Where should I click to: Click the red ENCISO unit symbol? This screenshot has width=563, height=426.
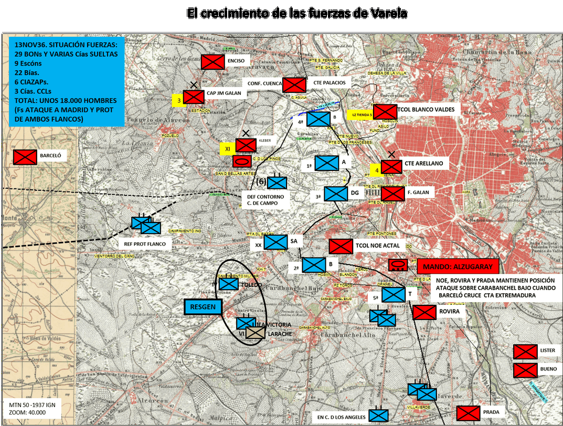213,62
